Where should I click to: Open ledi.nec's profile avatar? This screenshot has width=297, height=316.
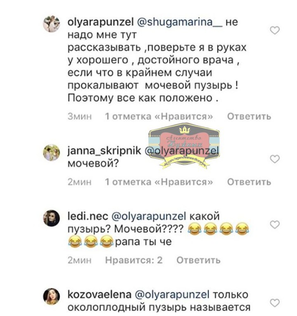click(x=52, y=218)
